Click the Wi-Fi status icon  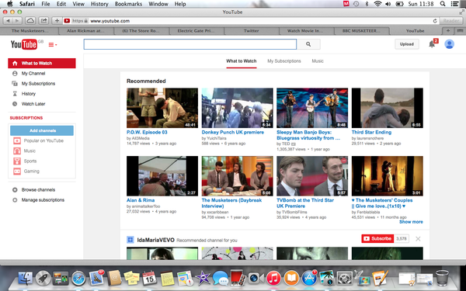(x=377, y=4)
